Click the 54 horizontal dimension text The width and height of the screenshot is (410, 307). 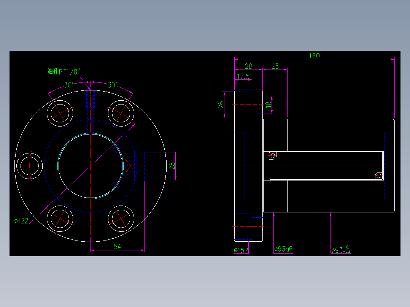point(117,247)
